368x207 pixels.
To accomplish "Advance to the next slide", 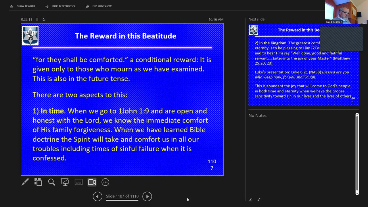I will coord(147,196).
